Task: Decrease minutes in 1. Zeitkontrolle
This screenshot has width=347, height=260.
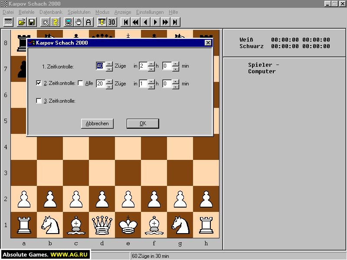Action: click(x=176, y=69)
